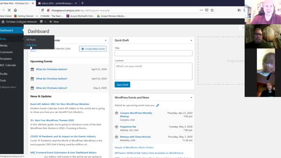This screenshot has width=281, height=158.
Task: Open Christian Collegian Network site menu
Action: click(x=19, y=22)
